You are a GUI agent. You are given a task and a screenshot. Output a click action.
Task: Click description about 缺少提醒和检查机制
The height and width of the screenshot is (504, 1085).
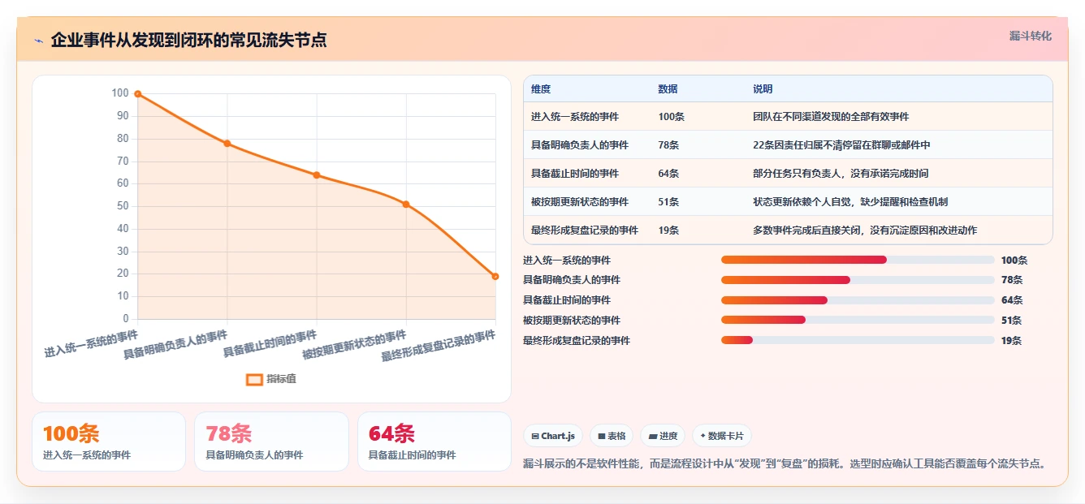coord(850,202)
